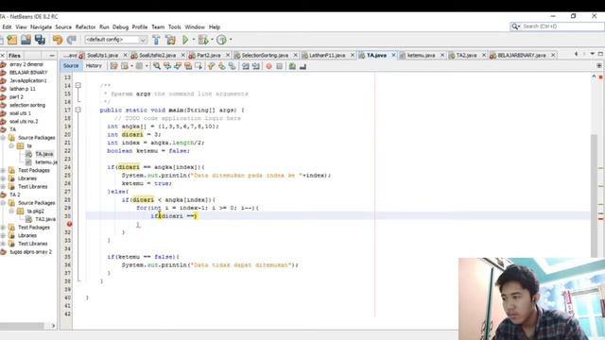
Task: Click the red Start Macro Recording icon
Action: tap(268, 66)
